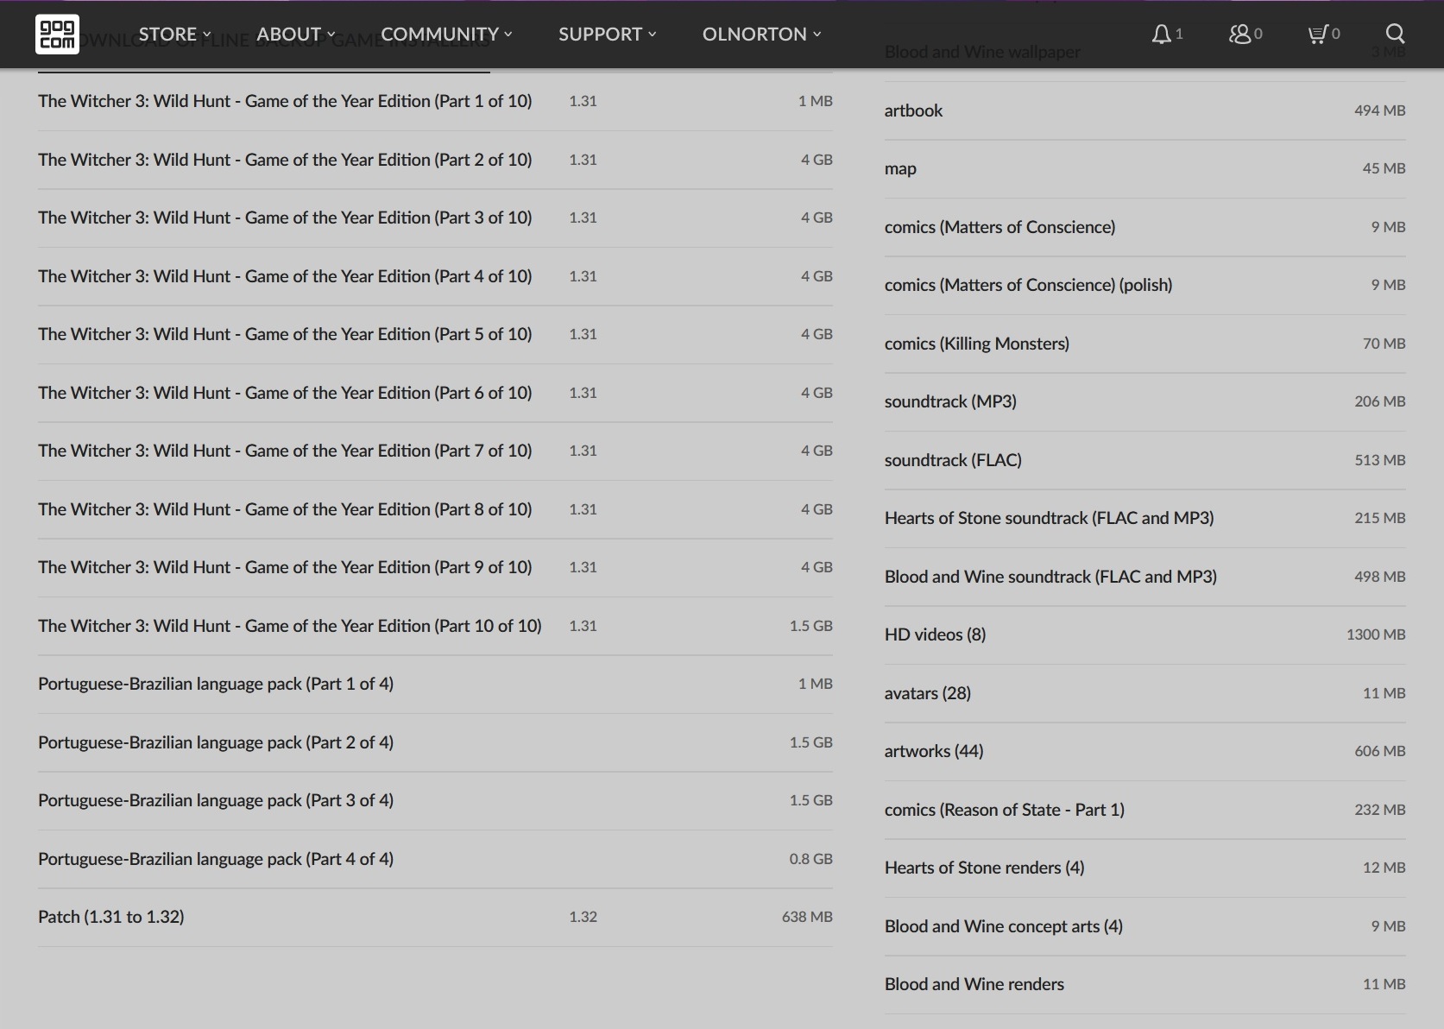This screenshot has width=1444, height=1029.
Task: Expand the COMMUNITY menu
Action: [x=446, y=34]
